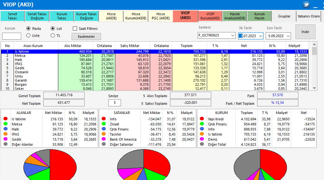The width and height of the screenshot is (324, 180).
Task: Sort by Net column header
Action: (x=244, y=46)
